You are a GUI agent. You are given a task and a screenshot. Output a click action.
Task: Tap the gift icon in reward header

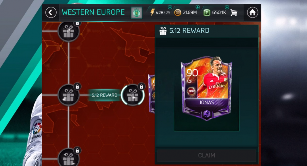coord(163,31)
